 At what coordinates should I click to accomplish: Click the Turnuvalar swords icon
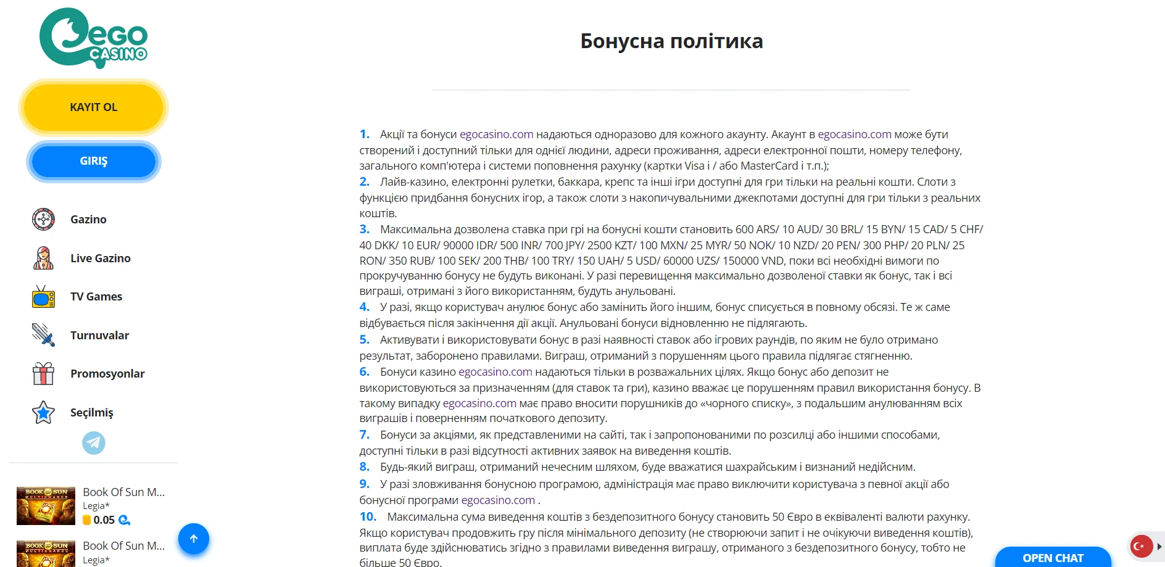[x=43, y=335]
